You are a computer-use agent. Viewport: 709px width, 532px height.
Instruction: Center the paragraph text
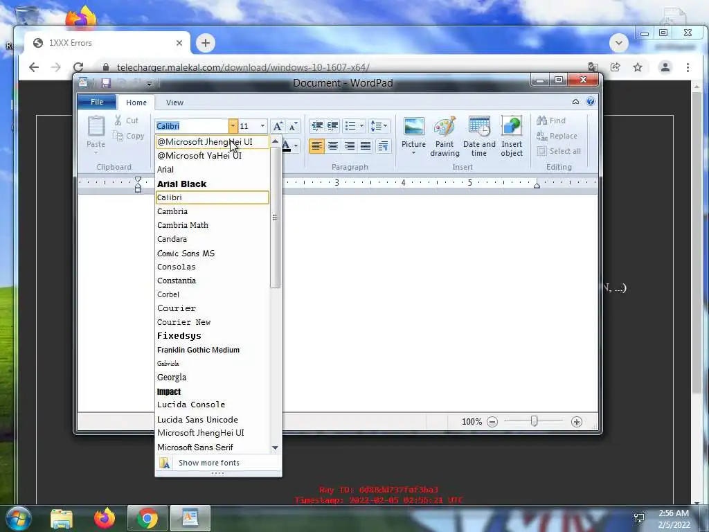pos(333,146)
